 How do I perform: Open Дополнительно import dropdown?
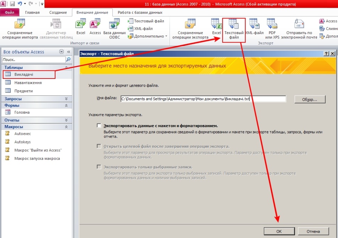[x=147, y=36]
